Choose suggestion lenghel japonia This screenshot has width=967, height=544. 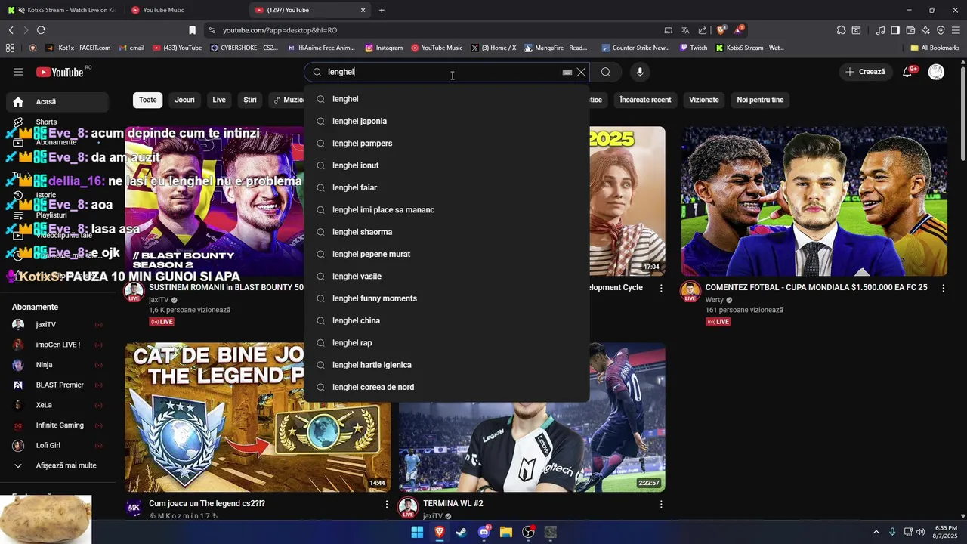446,121
